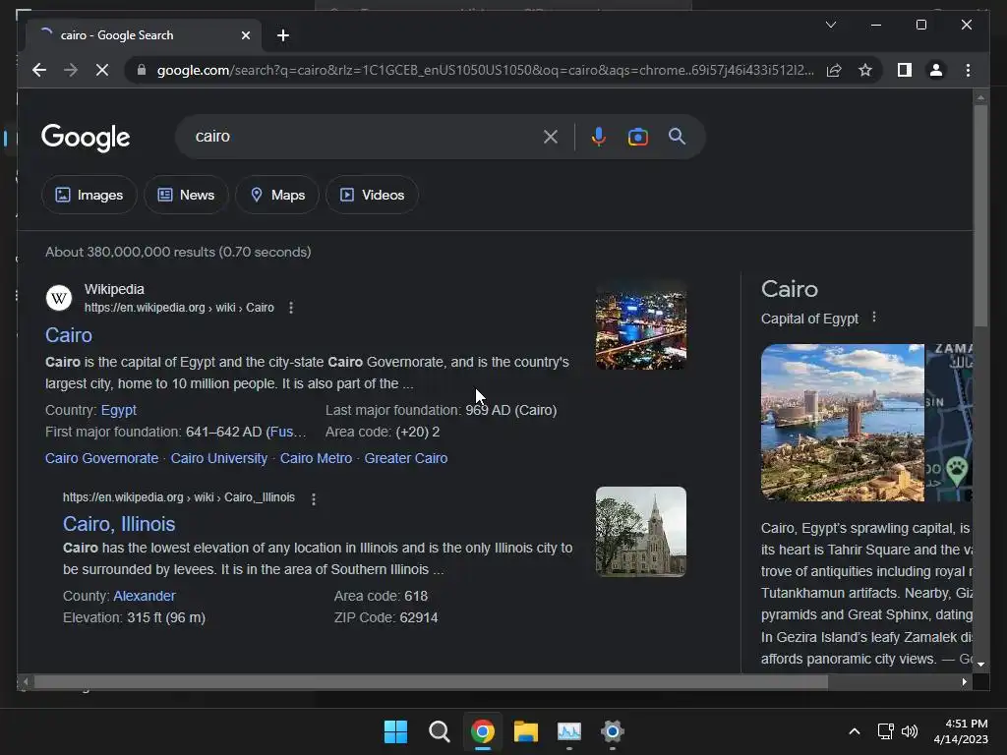
Task: Open the Chrome profile menu
Action: pos(936,70)
